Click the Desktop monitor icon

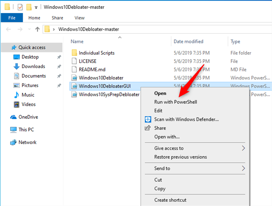pos(16,57)
